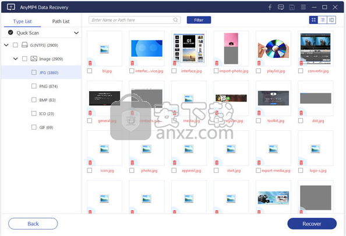Expand the Quick Scan dropdown arrow

pos(76,33)
